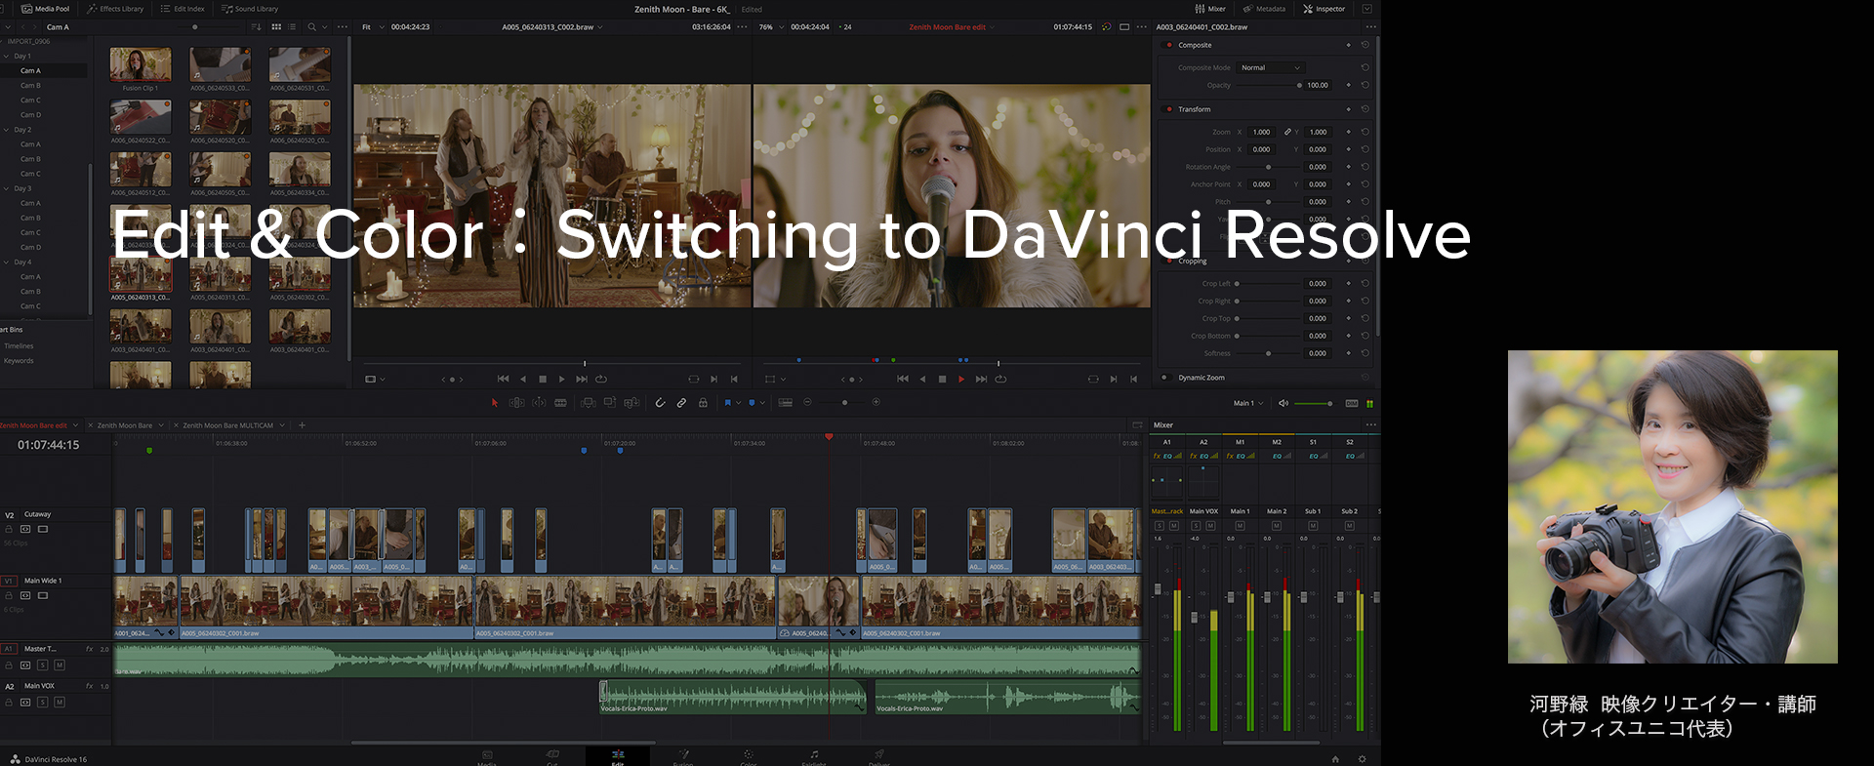
Task: Select the red arrow Selection Mode tool
Action: click(x=495, y=402)
